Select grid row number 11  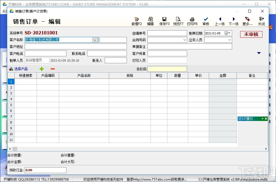tap(11, 140)
